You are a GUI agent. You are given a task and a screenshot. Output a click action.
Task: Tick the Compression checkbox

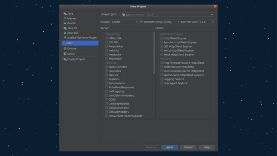(106, 83)
